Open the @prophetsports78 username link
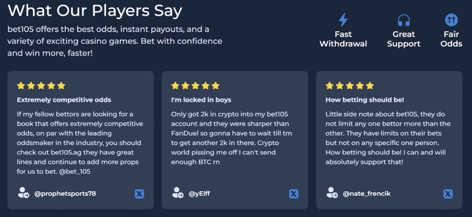Screen dimensions: 472x217 [x=65, y=194]
